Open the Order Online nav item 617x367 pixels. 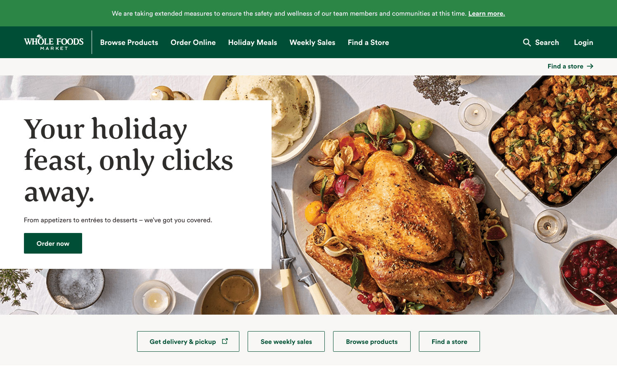pos(193,42)
